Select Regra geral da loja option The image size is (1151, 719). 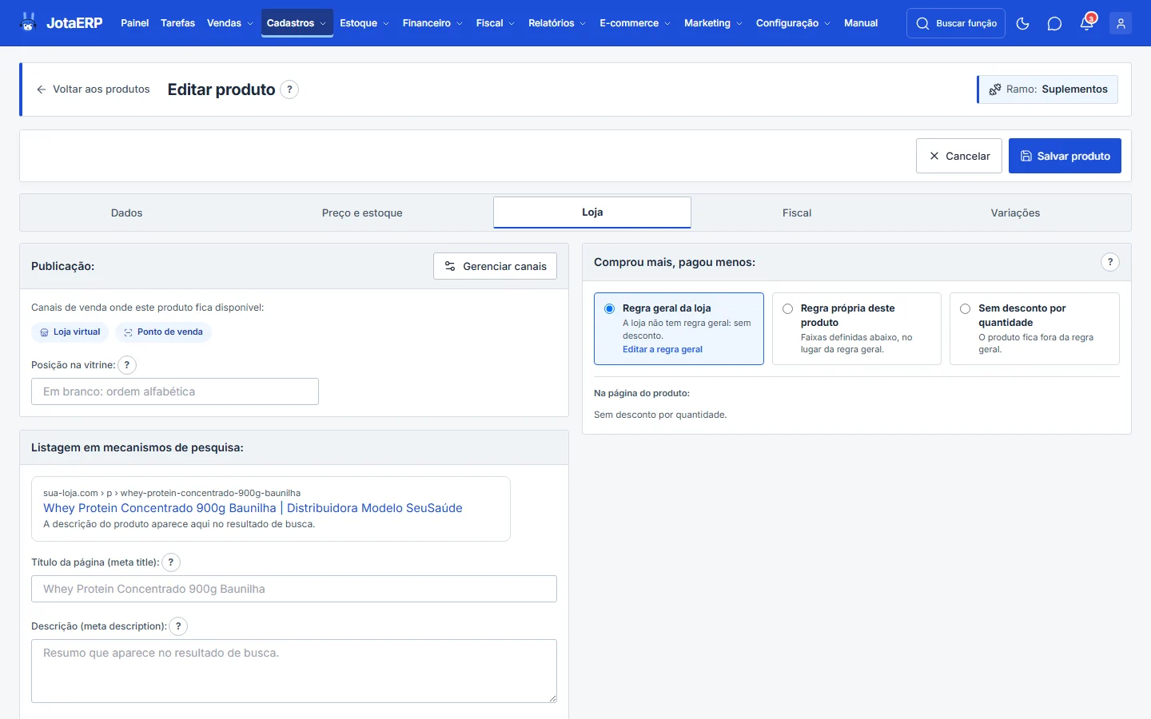(x=679, y=328)
